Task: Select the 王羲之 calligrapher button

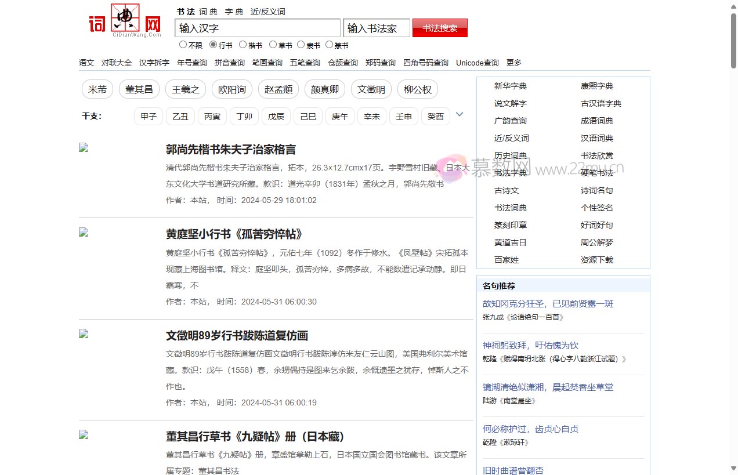Action: point(185,89)
